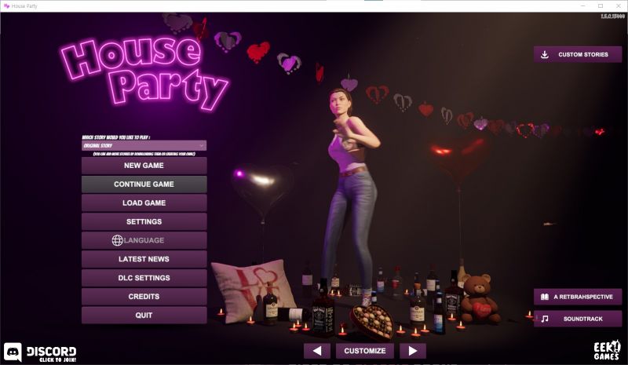628x365 pixels.
Task: Click the Latest News menu item
Action: (144, 259)
